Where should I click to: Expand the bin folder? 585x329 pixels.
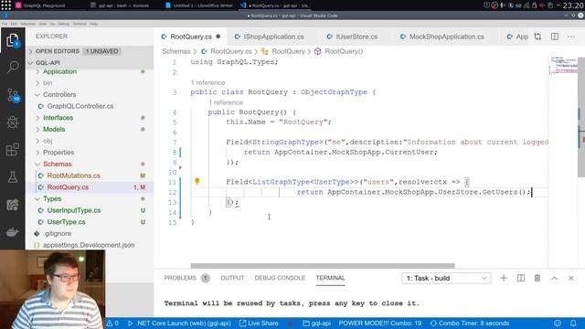point(90,83)
